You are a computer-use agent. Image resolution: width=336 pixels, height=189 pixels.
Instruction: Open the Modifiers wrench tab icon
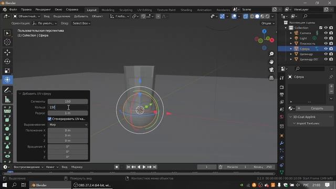click(282, 143)
